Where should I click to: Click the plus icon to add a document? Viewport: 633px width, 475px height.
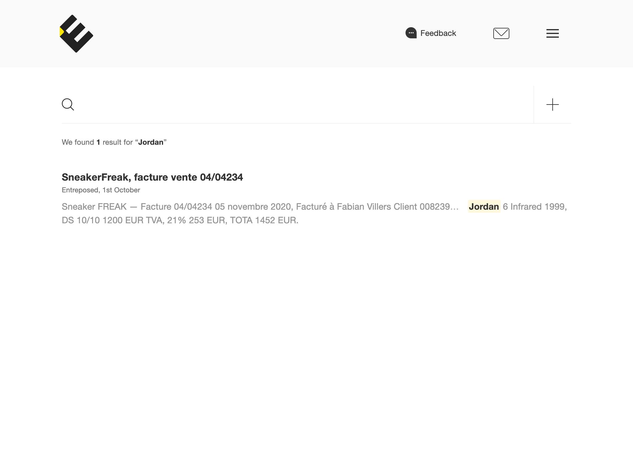tap(552, 105)
